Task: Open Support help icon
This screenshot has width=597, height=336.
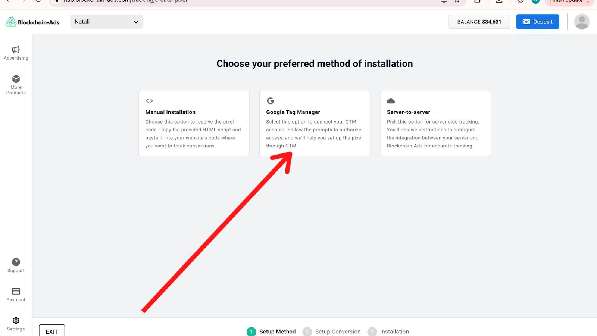Action: 16,262
